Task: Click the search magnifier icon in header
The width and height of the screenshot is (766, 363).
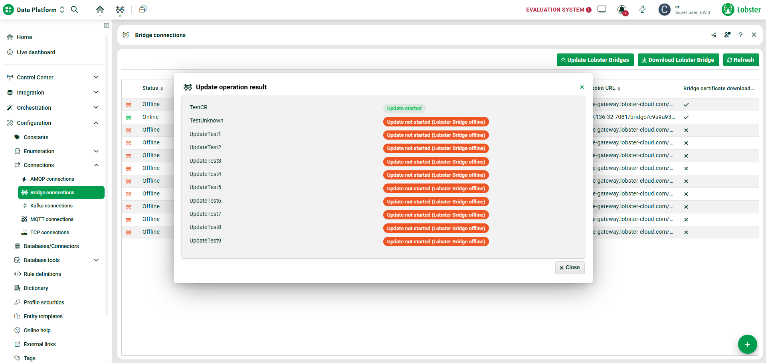Action: (x=74, y=10)
